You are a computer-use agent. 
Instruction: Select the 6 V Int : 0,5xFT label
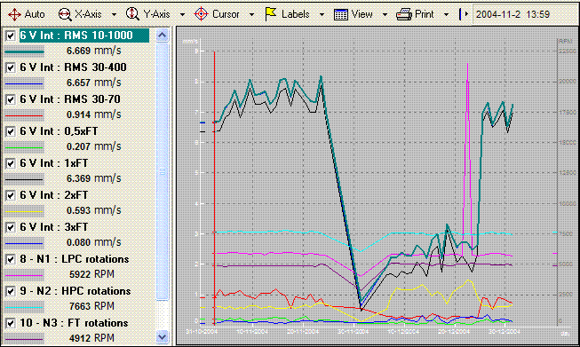point(59,131)
